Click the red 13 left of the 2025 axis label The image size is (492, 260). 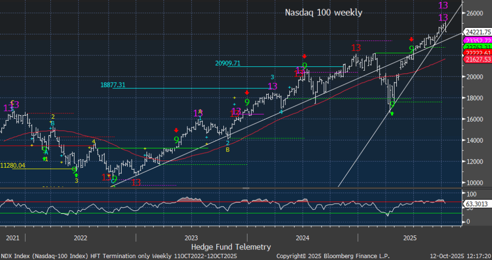pyautogui.click(x=356, y=48)
